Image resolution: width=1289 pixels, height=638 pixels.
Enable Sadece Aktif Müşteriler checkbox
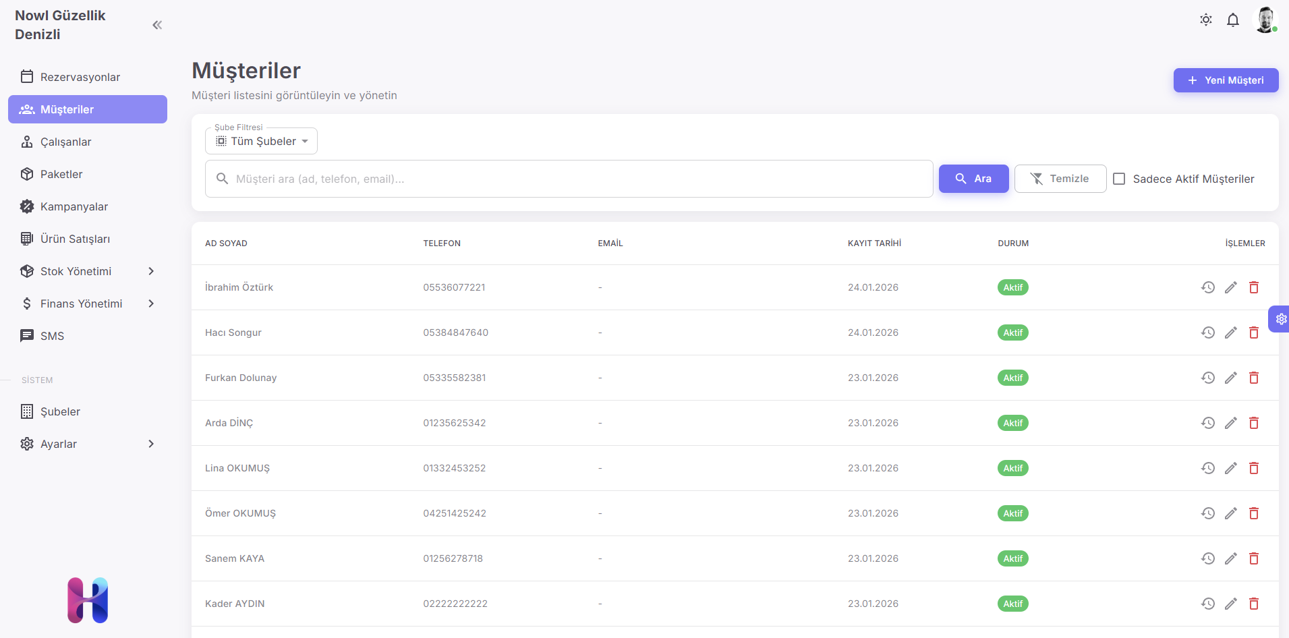pyautogui.click(x=1119, y=179)
